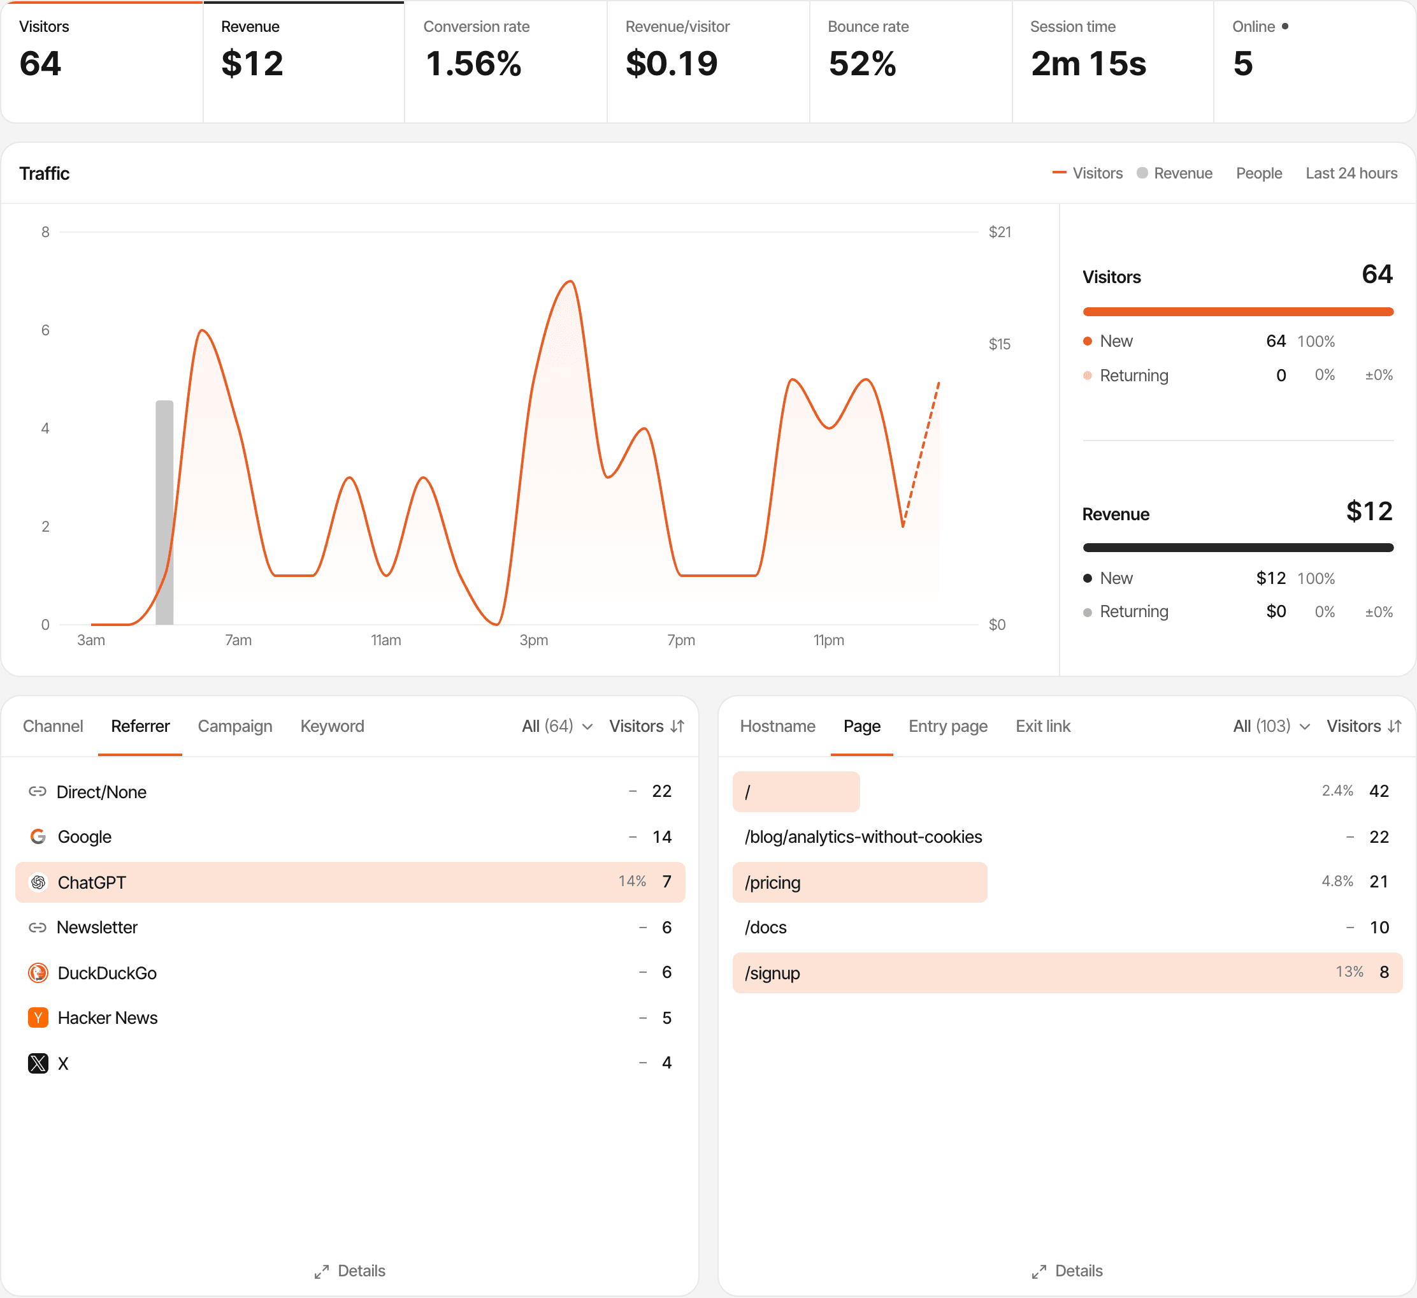This screenshot has height=1298, width=1417.
Task: Switch to the Entry page tab
Action: (947, 726)
